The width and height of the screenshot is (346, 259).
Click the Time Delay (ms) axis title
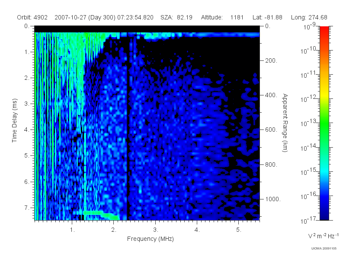15,120
